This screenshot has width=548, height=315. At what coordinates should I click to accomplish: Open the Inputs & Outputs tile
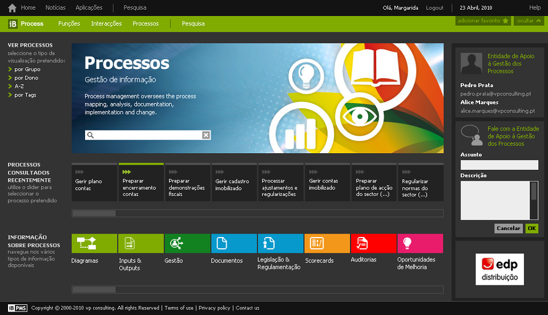[x=141, y=243]
